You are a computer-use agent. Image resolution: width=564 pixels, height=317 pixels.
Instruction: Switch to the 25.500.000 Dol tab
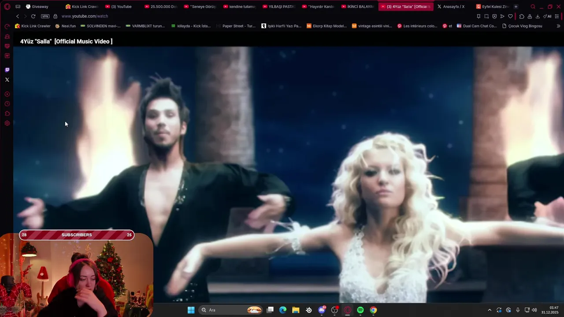(x=161, y=7)
